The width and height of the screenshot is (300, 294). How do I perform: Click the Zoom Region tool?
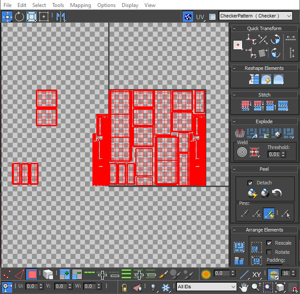coord(268,287)
